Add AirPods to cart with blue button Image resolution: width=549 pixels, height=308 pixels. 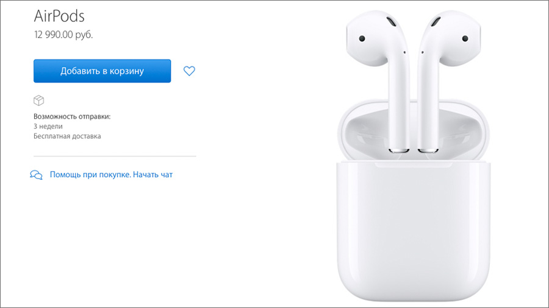(x=102, y=71)
